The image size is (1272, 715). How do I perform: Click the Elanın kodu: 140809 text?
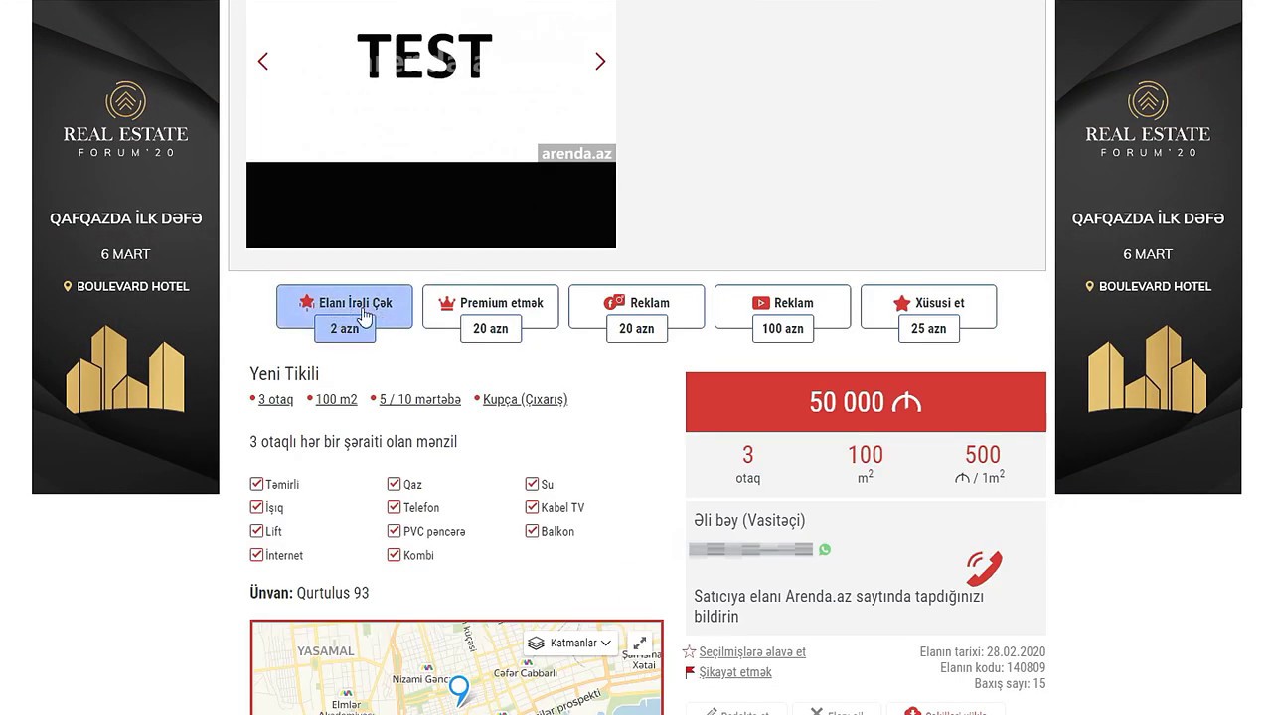pos(993,668)
